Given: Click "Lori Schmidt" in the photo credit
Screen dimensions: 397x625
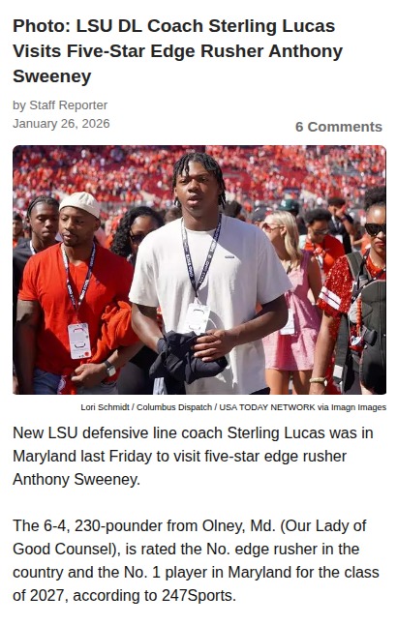Looking at the screenshot, I should tap(105, 407).
